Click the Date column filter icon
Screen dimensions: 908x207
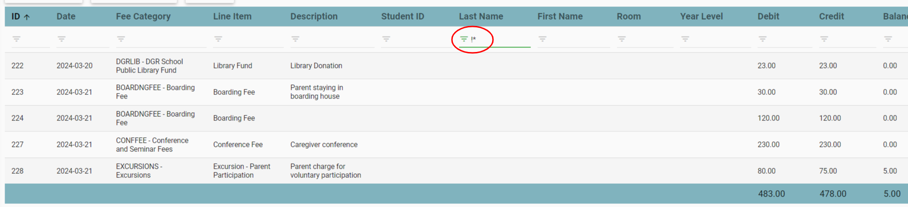[62, 39]
